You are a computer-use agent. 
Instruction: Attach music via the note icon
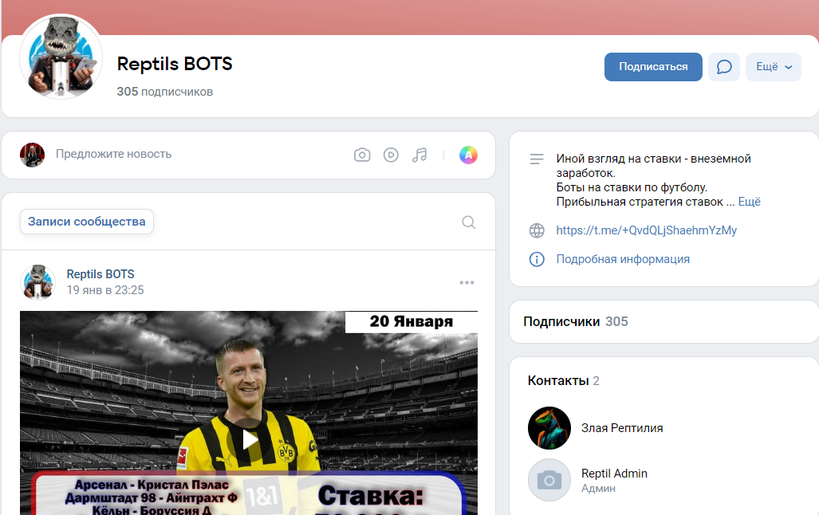(420, 155)
